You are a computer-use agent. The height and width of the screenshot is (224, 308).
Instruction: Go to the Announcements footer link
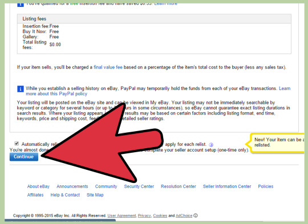pyautogui.click(x=72, y=186)
